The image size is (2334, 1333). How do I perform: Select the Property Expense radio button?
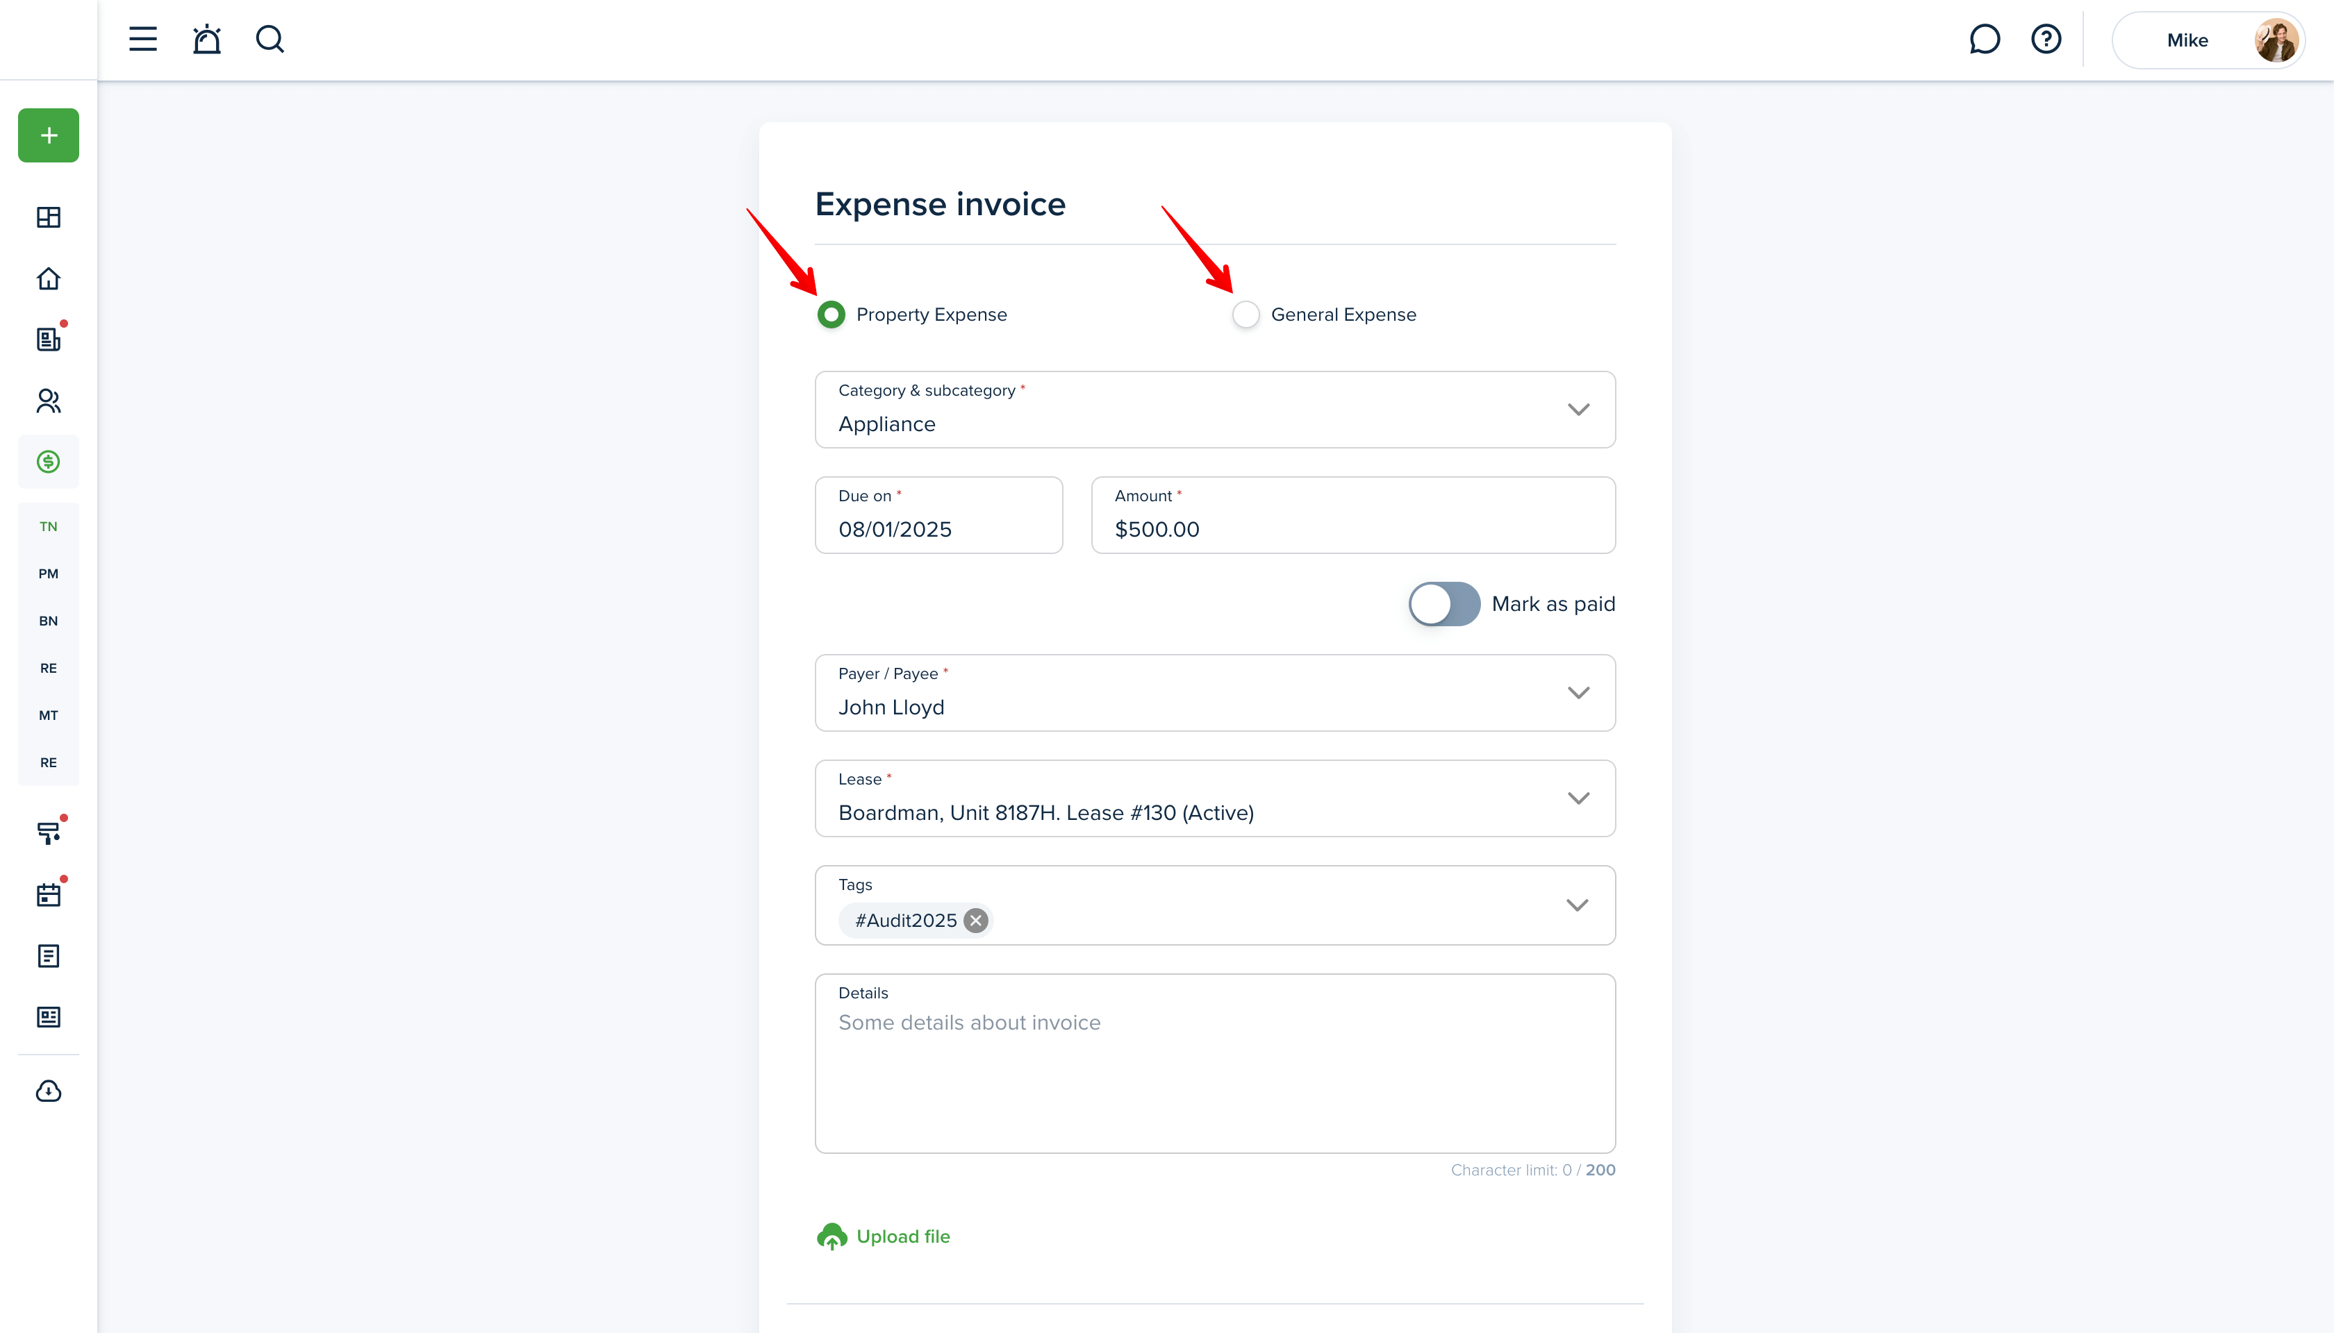coord(831,315)
